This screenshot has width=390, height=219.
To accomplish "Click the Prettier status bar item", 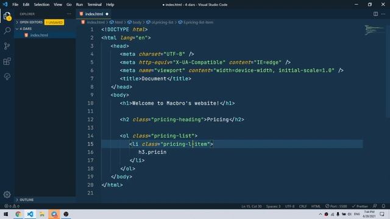I will 360,206.
